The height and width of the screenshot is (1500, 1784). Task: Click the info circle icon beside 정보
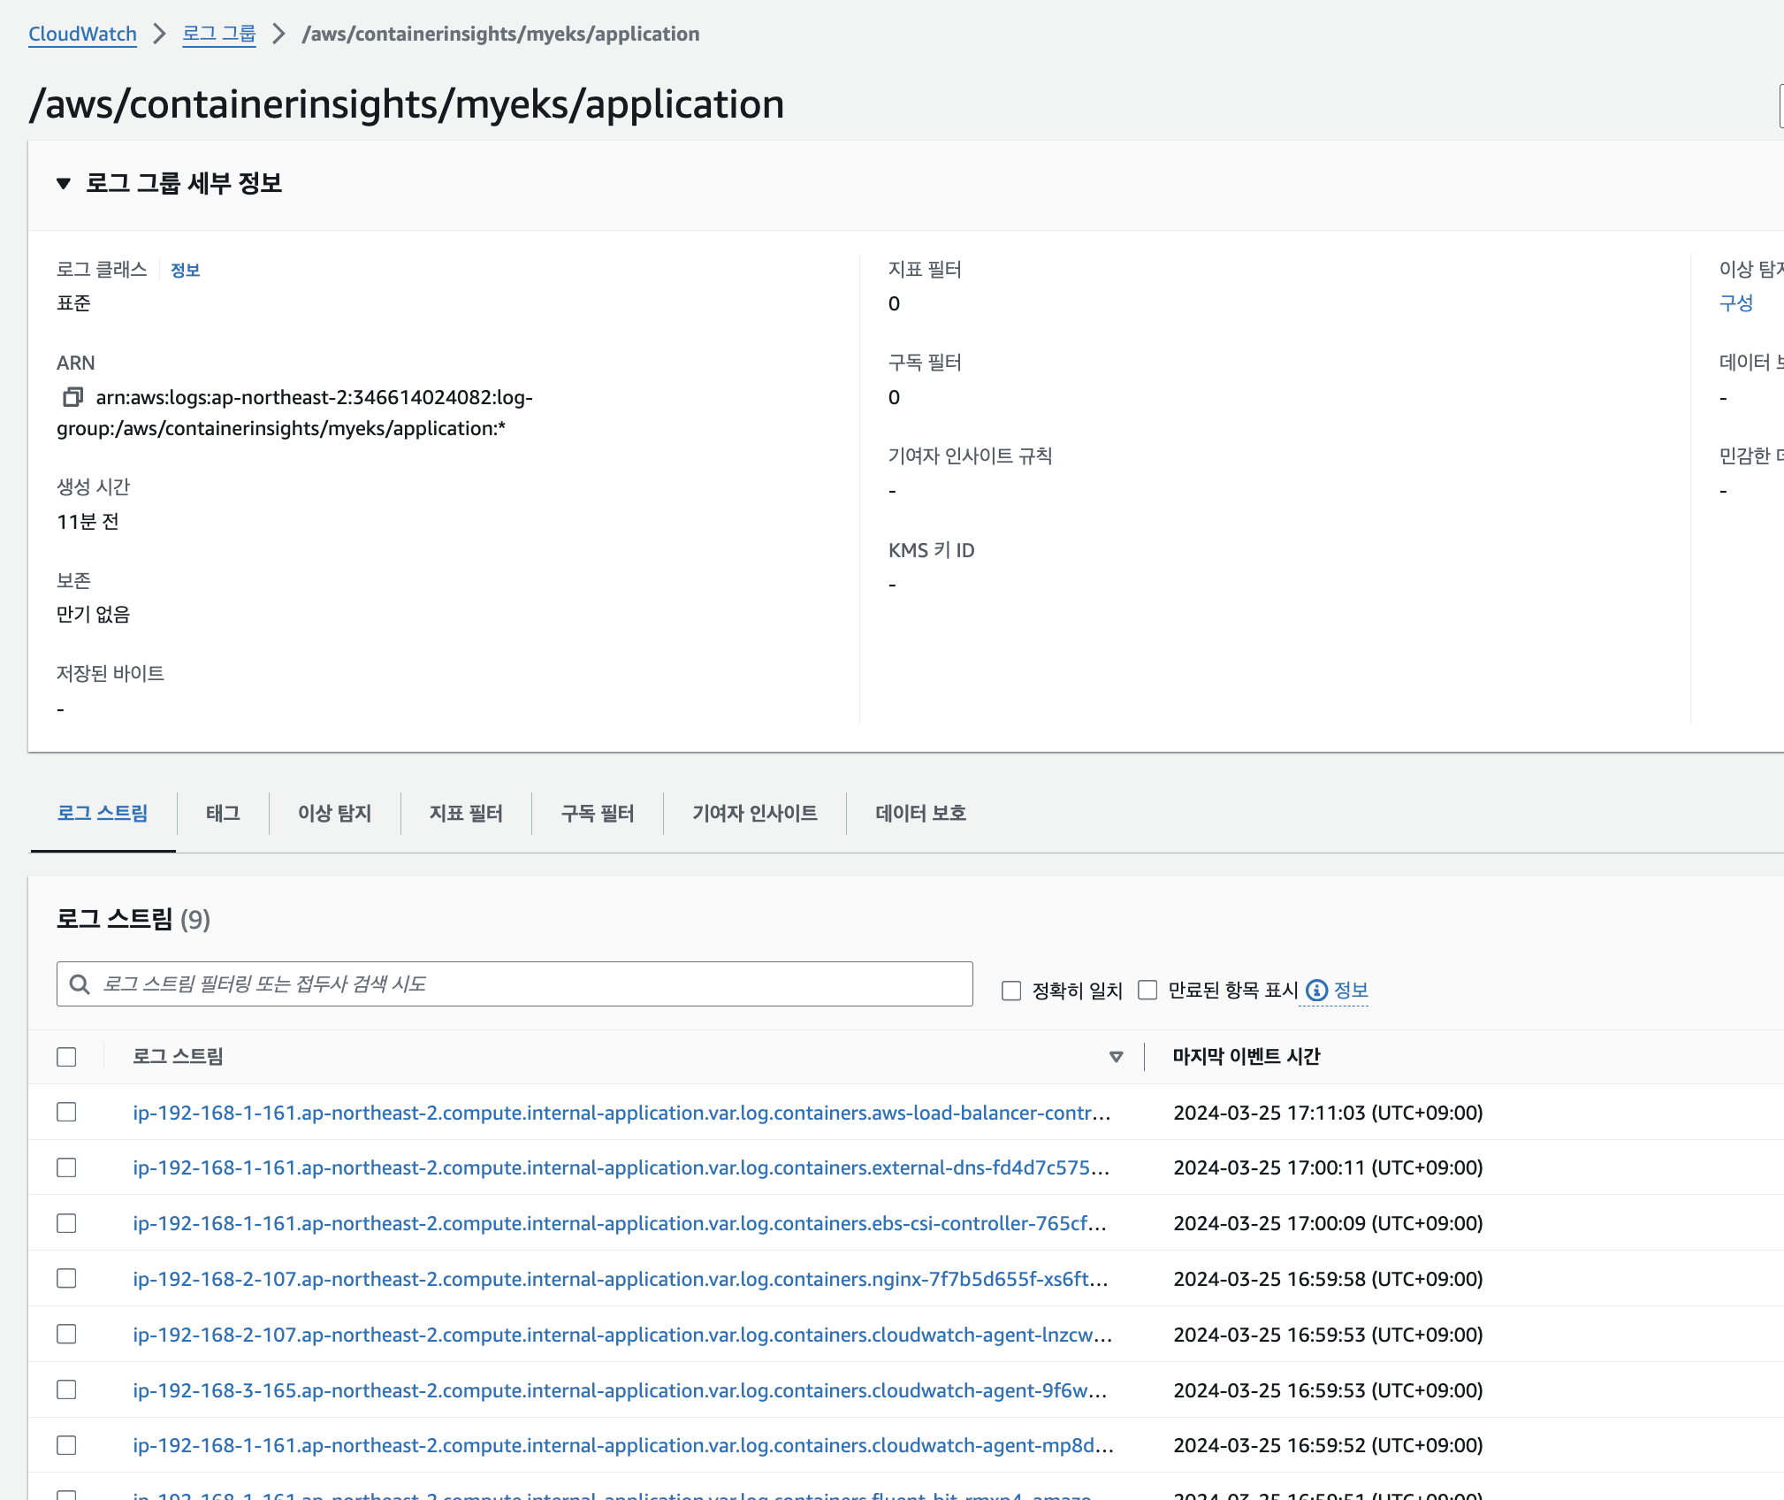(x=1316, y=990)
